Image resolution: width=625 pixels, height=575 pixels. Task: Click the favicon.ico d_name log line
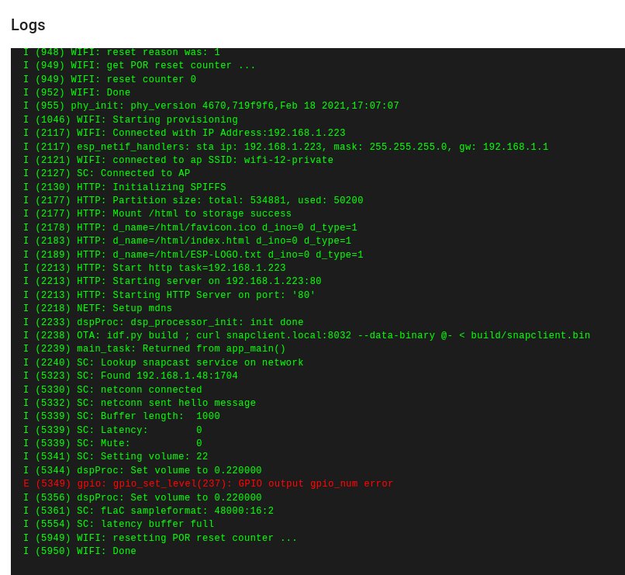pos(190,227)
